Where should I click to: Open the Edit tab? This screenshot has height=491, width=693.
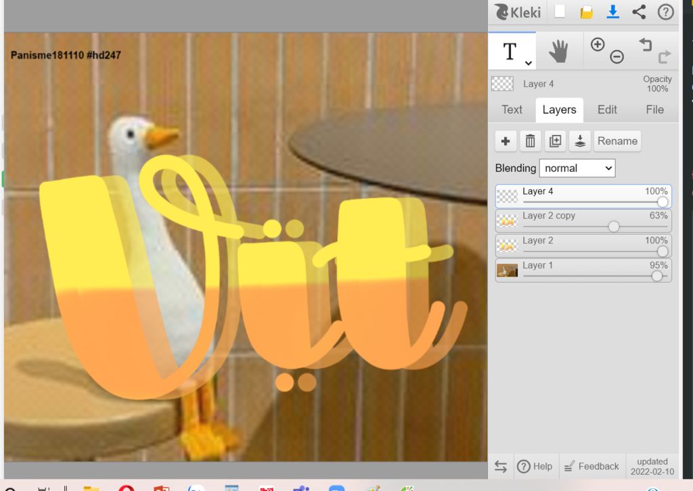click(607, 110)
